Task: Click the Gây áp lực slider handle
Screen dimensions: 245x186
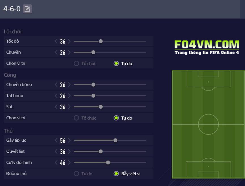Action: pyautogui.click(x=115, y=140)
